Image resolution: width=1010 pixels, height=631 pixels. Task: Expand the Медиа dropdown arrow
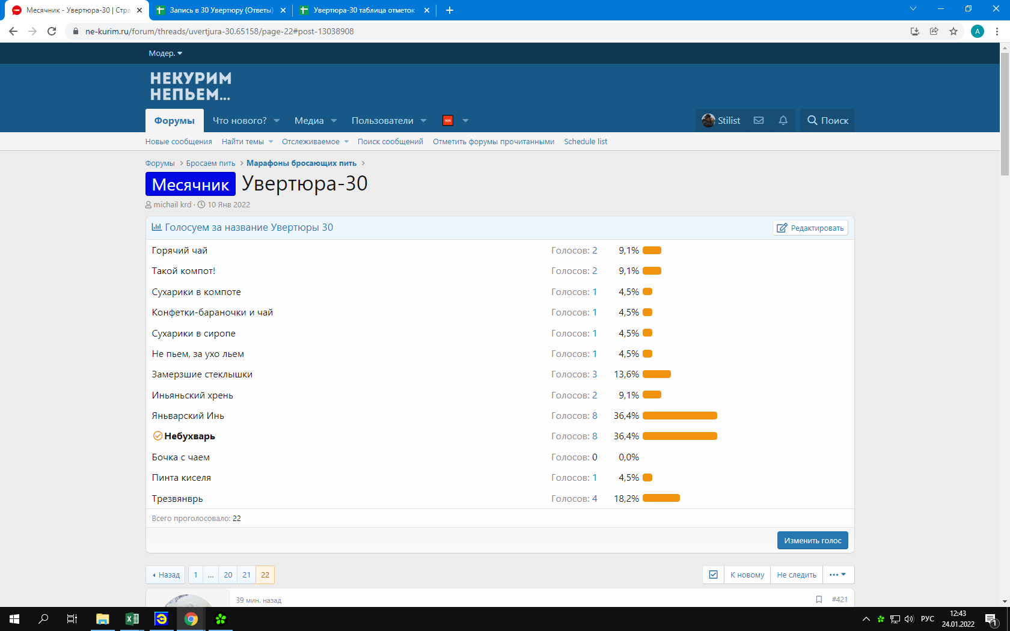pyautogui.click(x=334, y=121)
